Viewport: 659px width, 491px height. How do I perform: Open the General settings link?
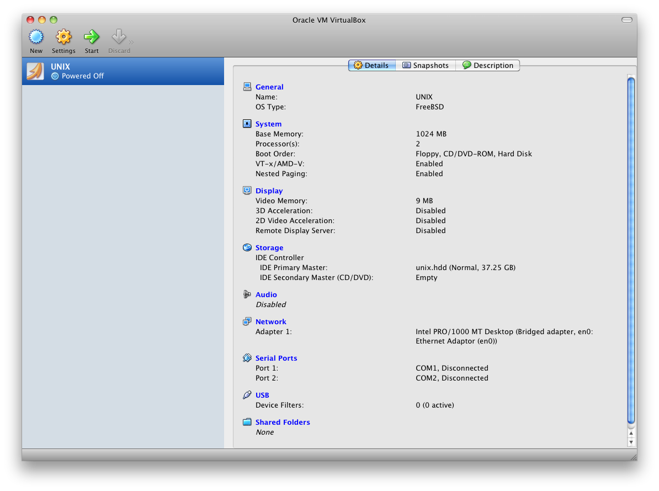[269, 87]
